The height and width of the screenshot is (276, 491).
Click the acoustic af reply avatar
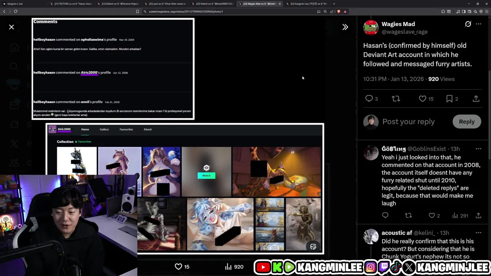click(371, 237)
